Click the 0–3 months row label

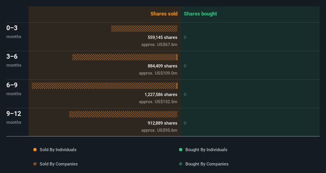(14, 32)
